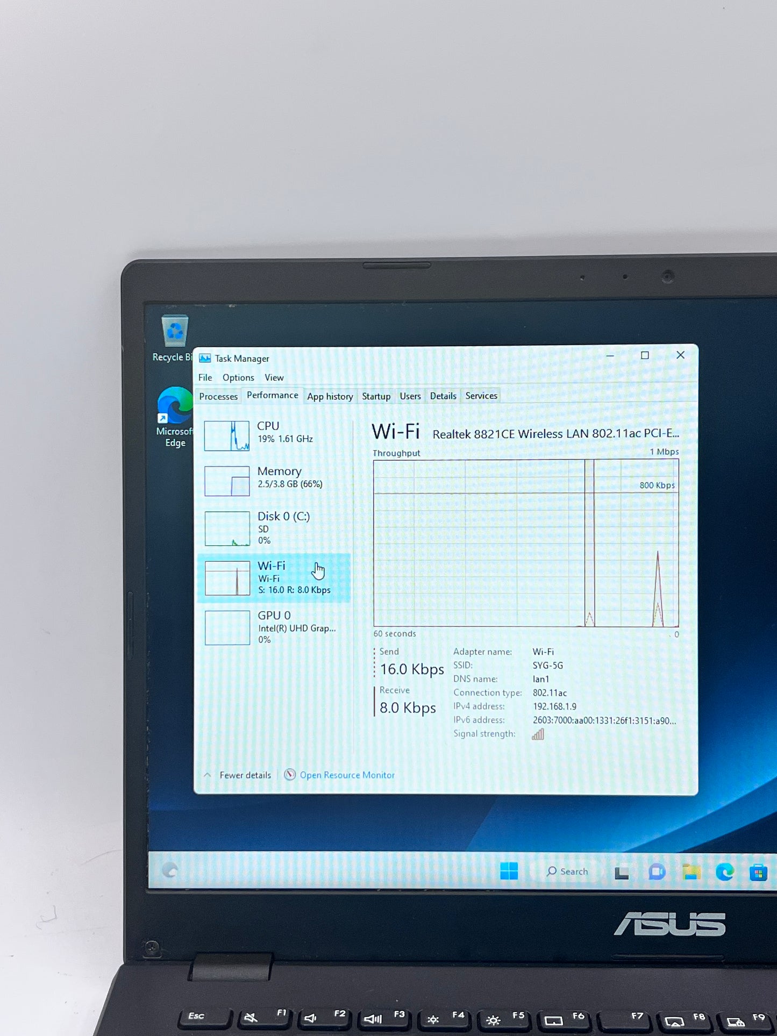Collapse view with Fewer details
The height and width of the screenshot is (1036, 777).
[x=238, y=775]
